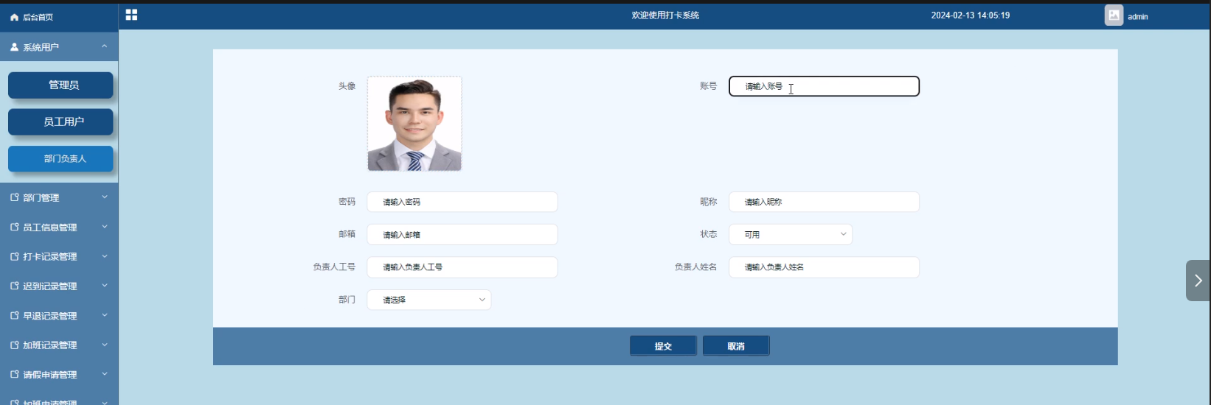Expand the 早退记录管理 chevron

tap(105, 314)
